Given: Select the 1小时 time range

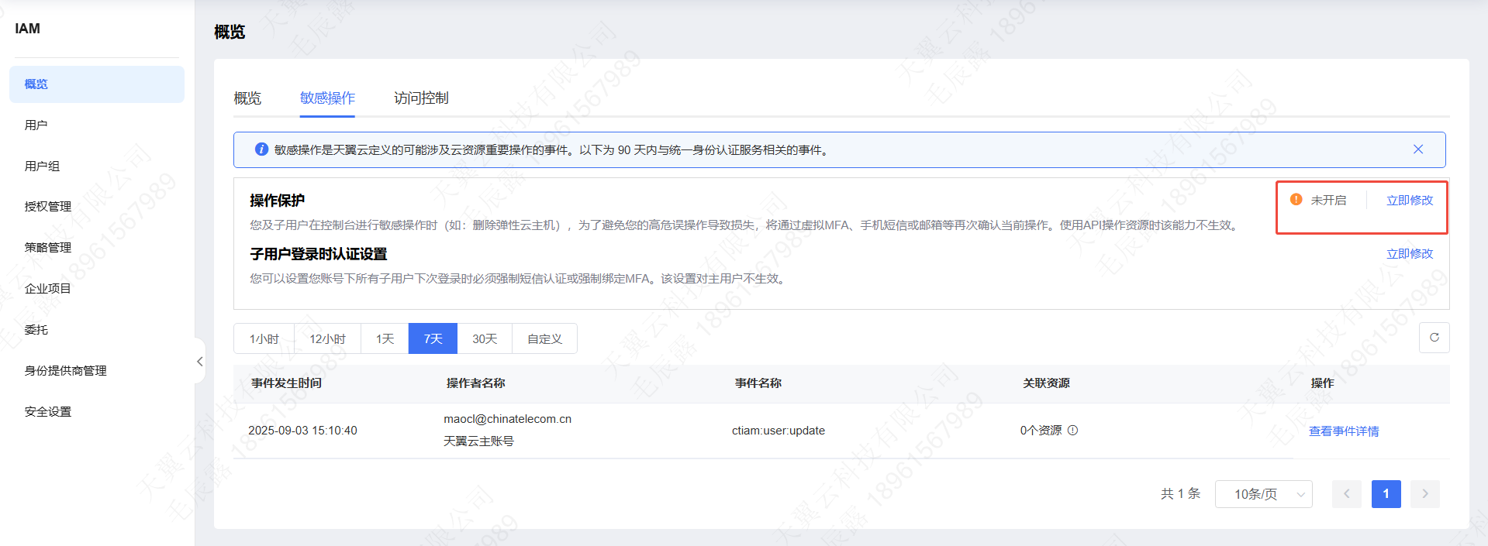Looking at the screenshot, I should click(x=264, y=339).
